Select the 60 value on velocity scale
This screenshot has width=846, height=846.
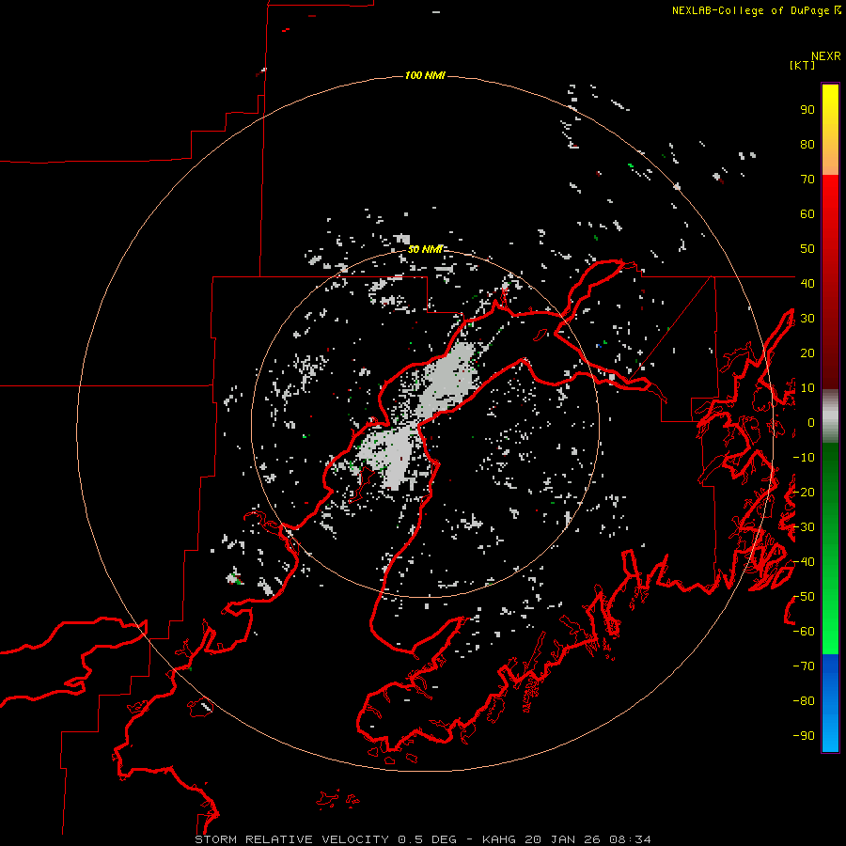(807, 214)
